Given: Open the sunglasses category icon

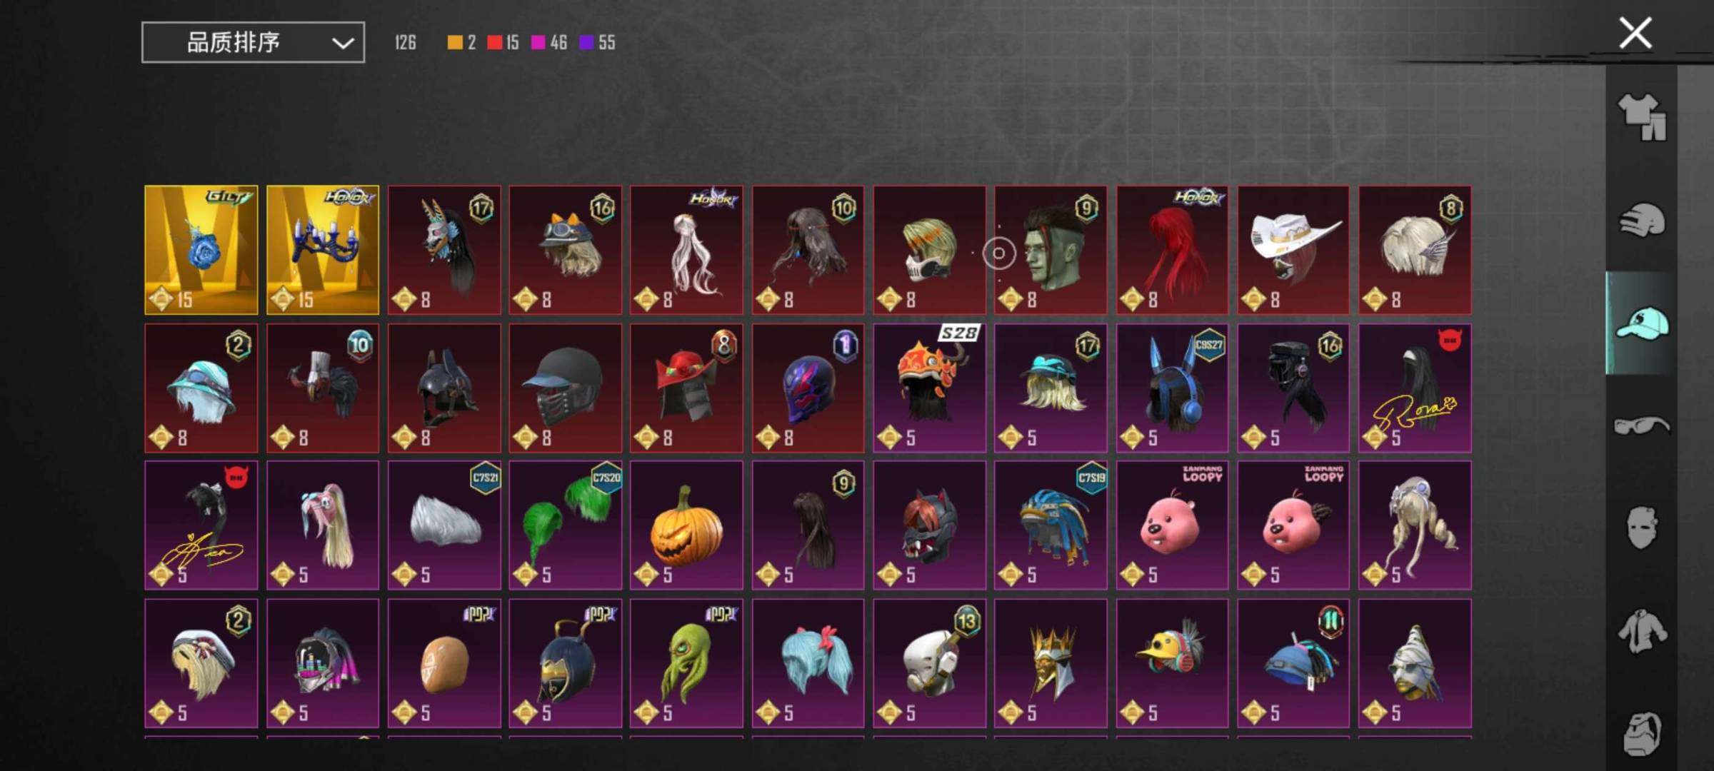Looking at the screenshot, I should click(x=1642, y=425).
